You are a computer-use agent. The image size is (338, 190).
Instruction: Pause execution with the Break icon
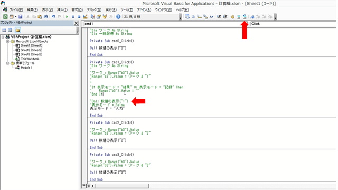pyautogui.click(x=73, y=16)
